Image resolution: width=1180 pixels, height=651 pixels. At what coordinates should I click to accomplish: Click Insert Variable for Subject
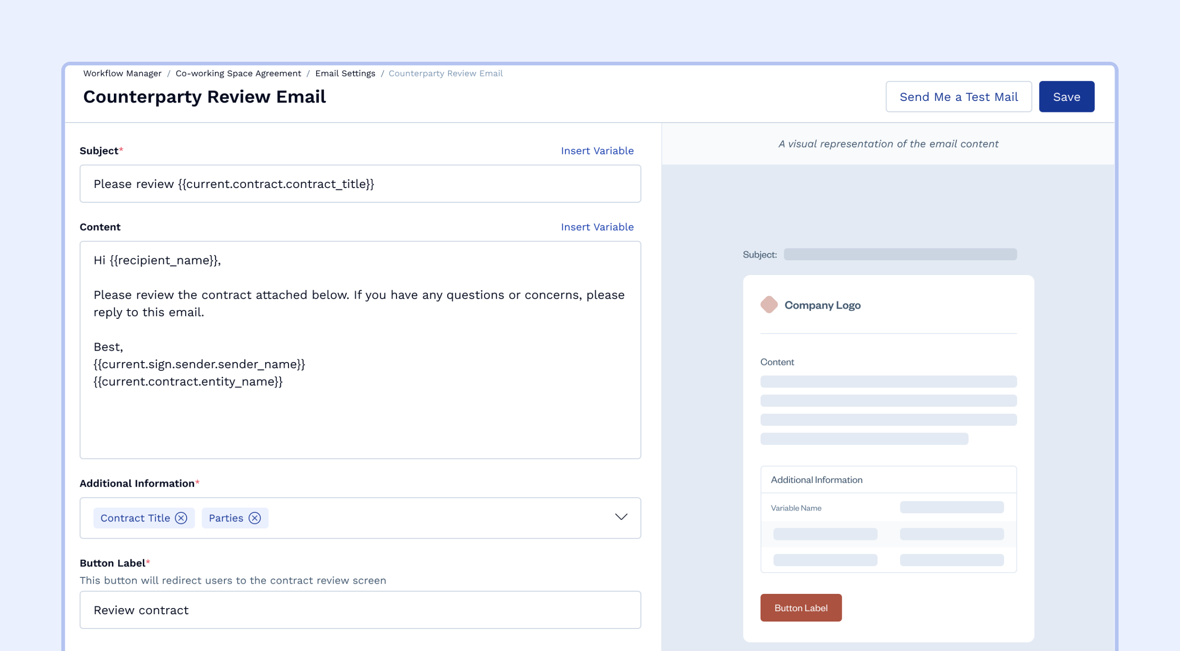597,151
